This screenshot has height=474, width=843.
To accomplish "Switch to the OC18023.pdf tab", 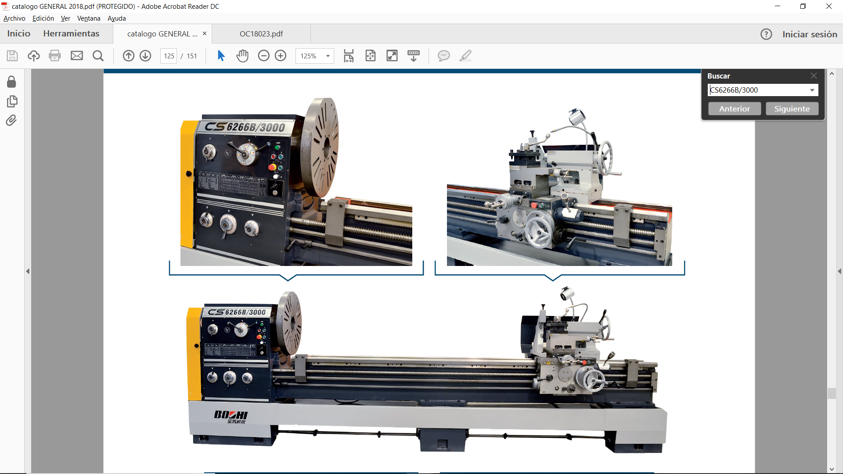I will click(261, 34).
